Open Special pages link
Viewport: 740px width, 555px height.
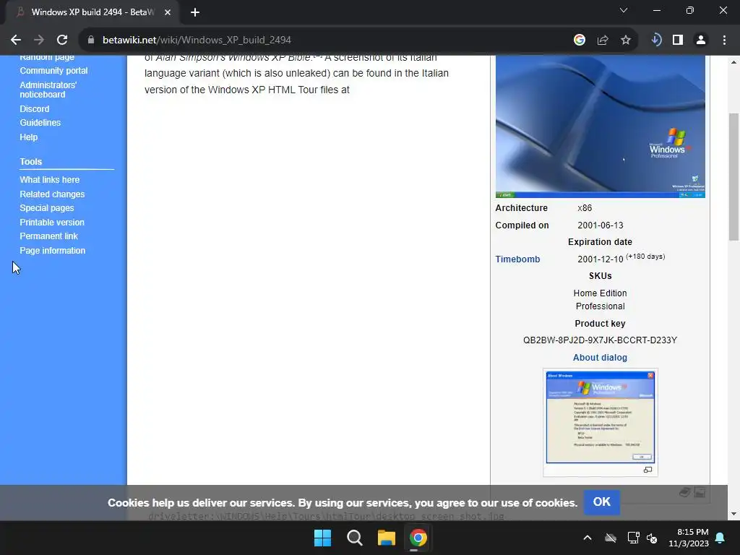(x=47, y=208)
